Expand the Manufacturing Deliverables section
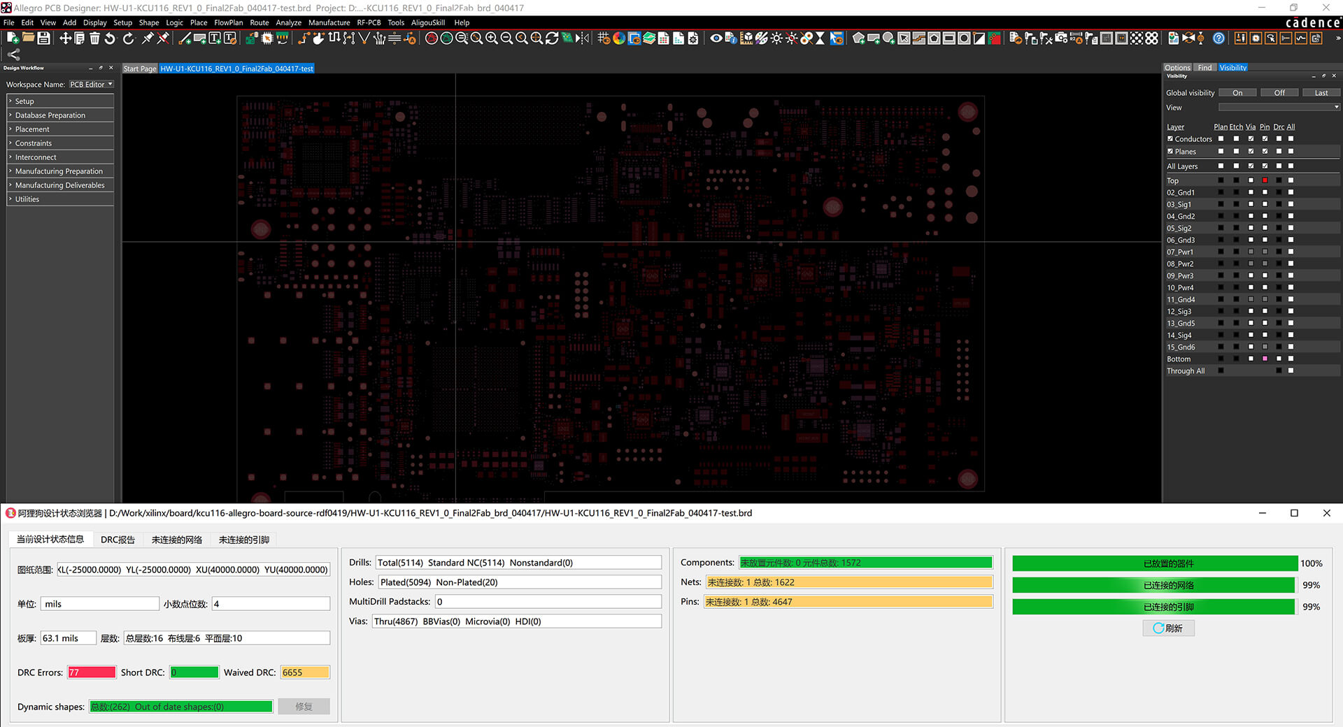Image resolution: width=1343 pixels, height=727 pixels. click(60, 185)
